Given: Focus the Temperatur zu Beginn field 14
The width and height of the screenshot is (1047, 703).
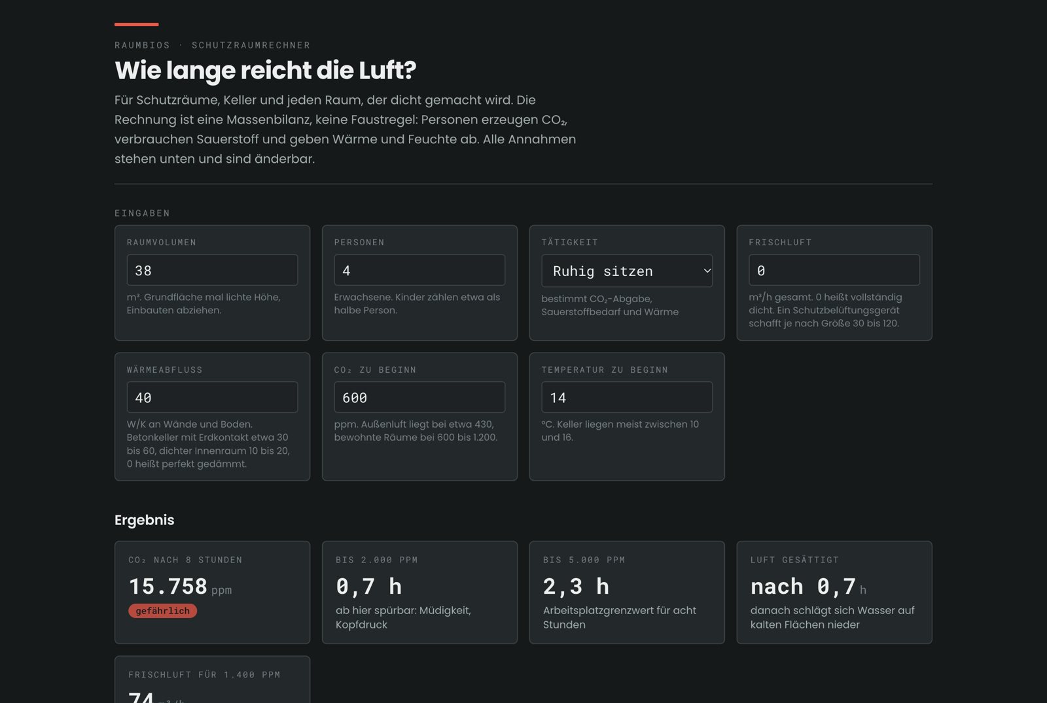Looking at the screenshot, I should tap(627, 397).
